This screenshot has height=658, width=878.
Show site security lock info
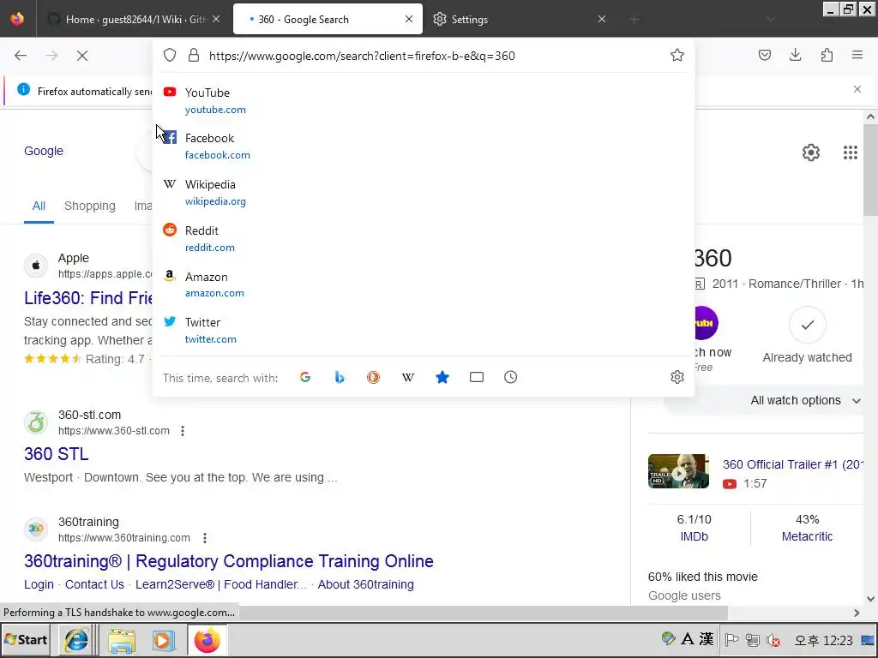[x=194, y=55]
